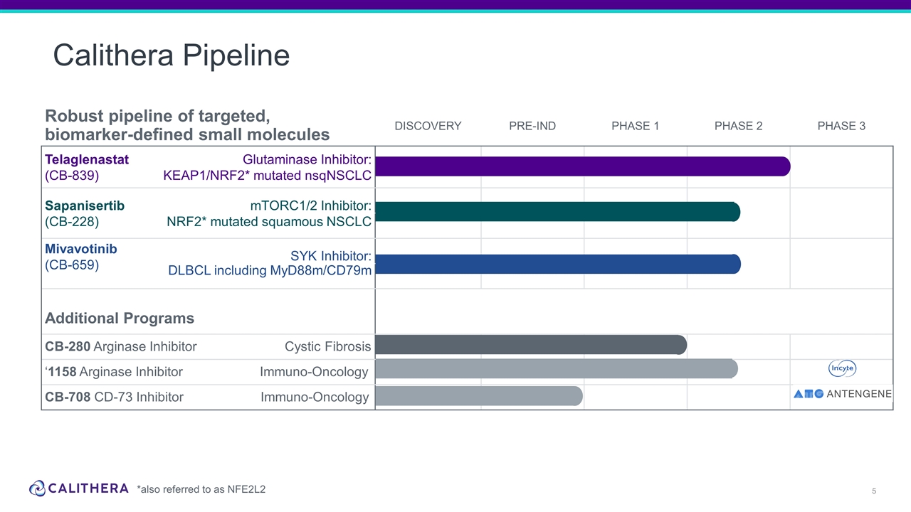Click the blue Mivavotinib progress bar
Screen dimensions: 911x512
point(557,264)
